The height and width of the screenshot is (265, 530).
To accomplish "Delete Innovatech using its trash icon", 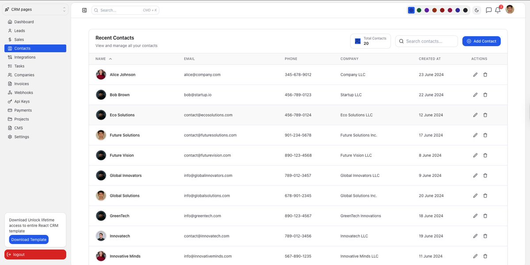I will [485, 236].
